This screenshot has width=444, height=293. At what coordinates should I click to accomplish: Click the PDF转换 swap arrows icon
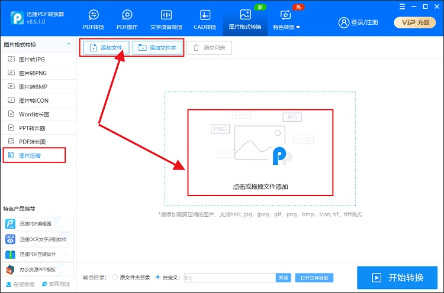94,15
